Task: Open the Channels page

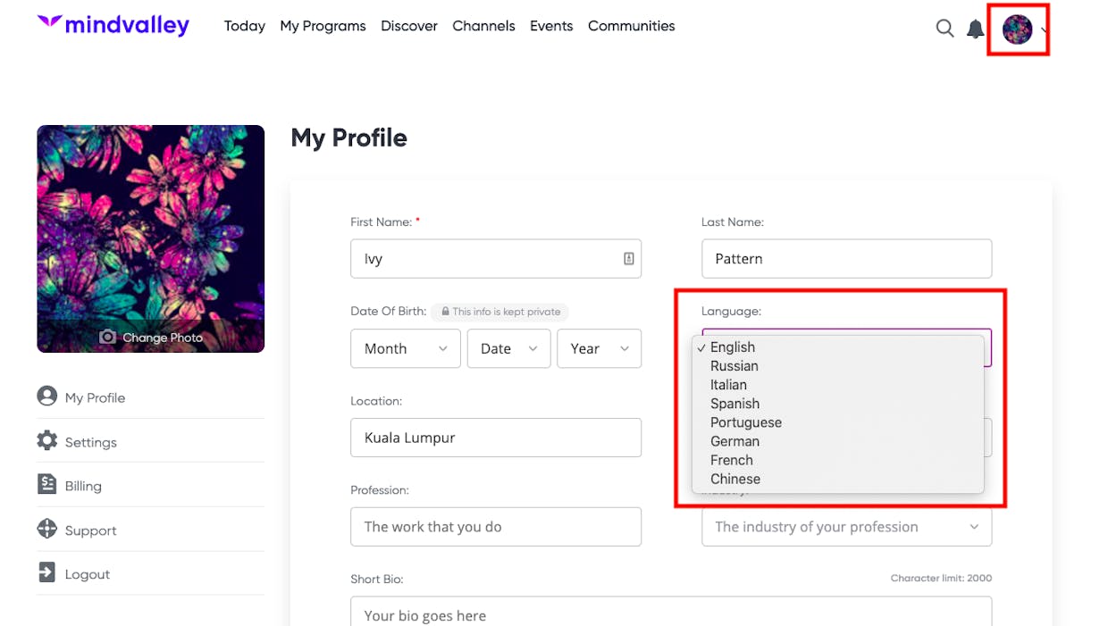Action: pos(483,26)
